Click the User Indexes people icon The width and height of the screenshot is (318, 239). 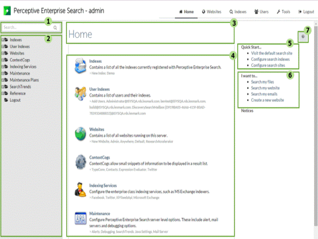click(80, 93)
